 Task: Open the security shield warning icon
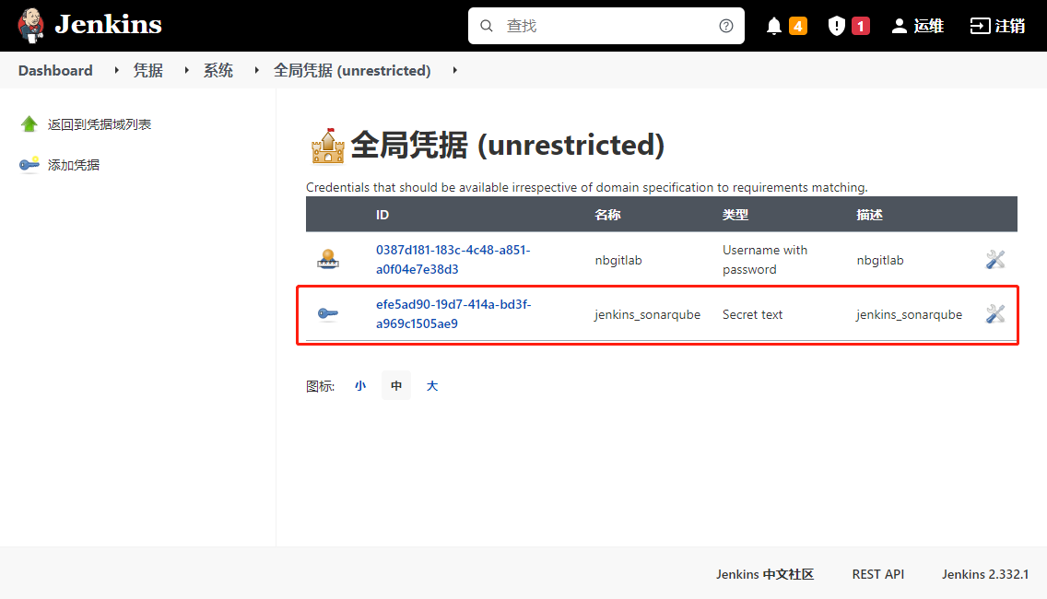pyautogui.click(x=836, y=26)
